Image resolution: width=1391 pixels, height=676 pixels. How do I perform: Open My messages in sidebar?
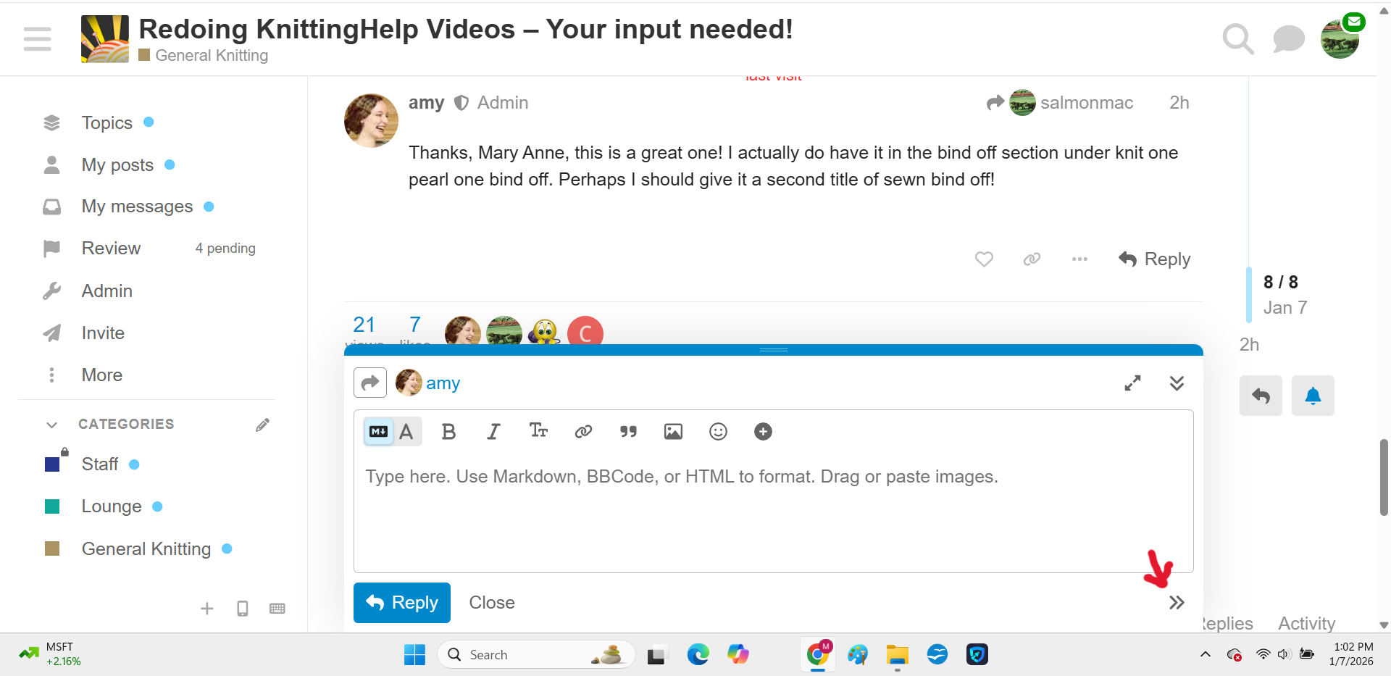click(x=137, y=206)
